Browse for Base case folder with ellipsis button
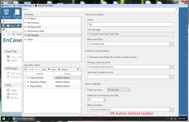 point(172,44)
